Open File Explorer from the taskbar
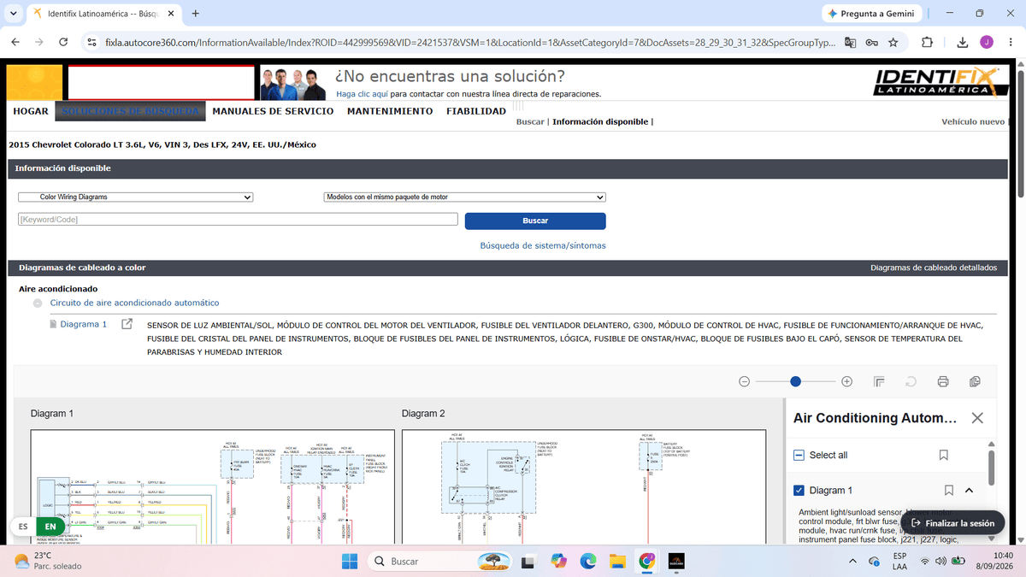Viewport: 1026px width, 577px height. tap(617, 561)
